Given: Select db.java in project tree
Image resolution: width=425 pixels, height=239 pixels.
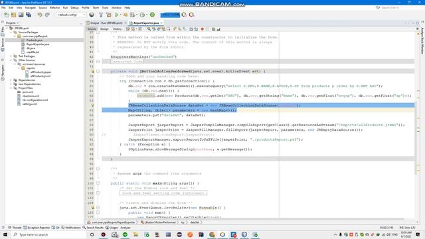Looking at the screenshot, I should coord(31,48).
